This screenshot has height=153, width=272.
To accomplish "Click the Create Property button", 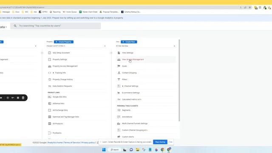I will point(64,42).
